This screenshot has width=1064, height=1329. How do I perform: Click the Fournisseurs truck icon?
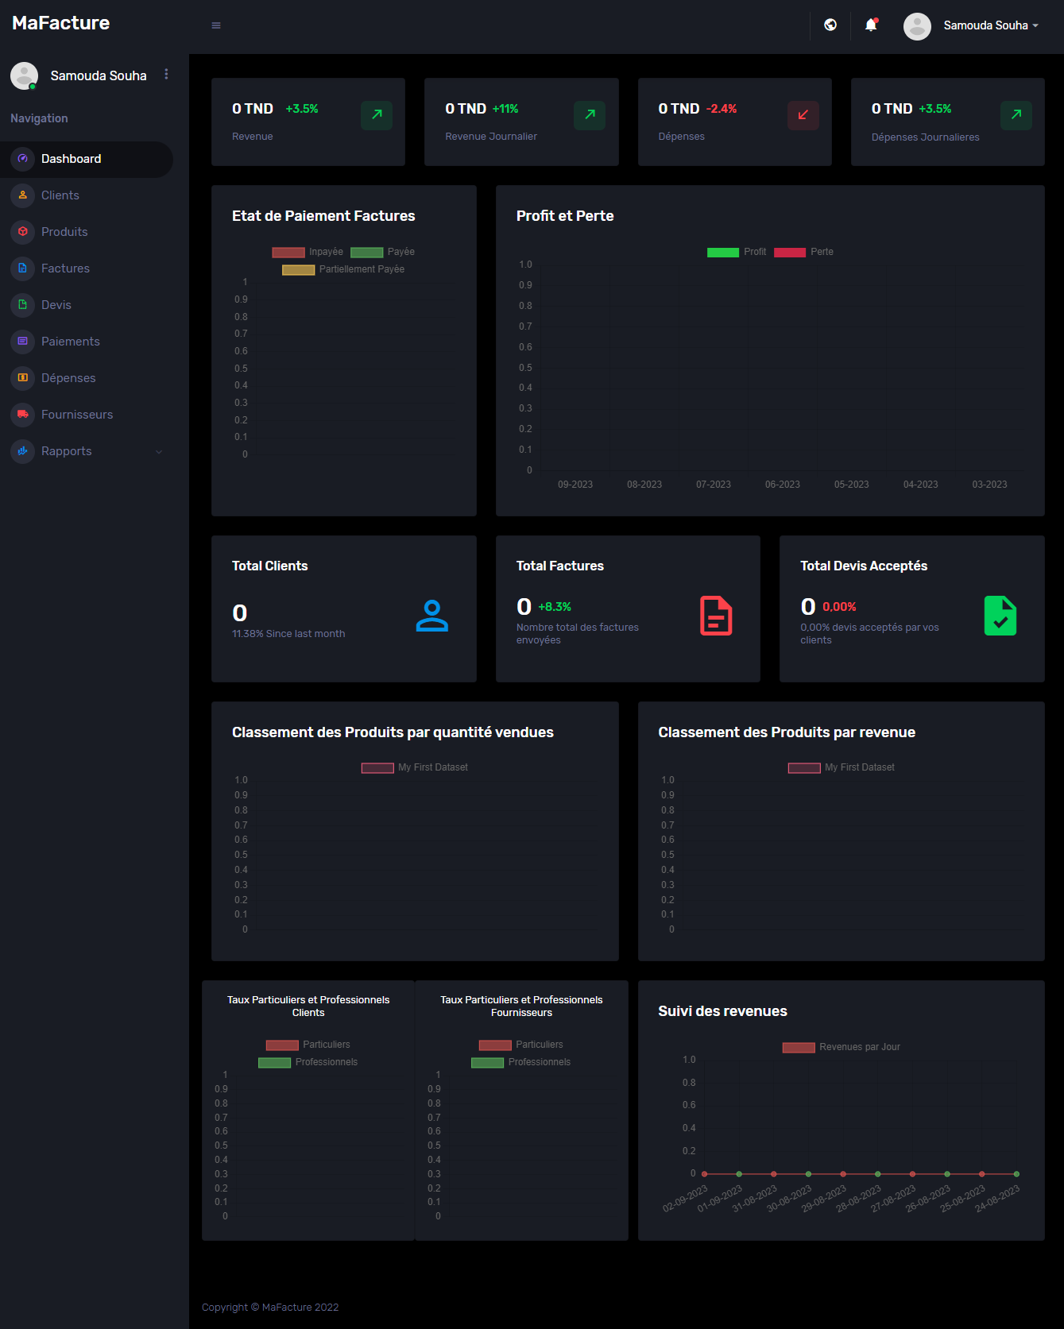tap(23, 415)
